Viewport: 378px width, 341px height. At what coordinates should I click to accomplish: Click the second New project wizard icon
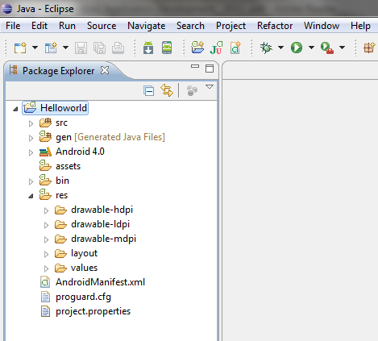coord(51,48)
